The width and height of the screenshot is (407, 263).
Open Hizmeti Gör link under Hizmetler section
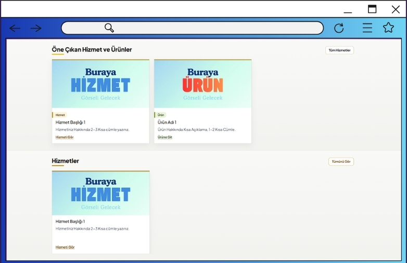(65, 247)
